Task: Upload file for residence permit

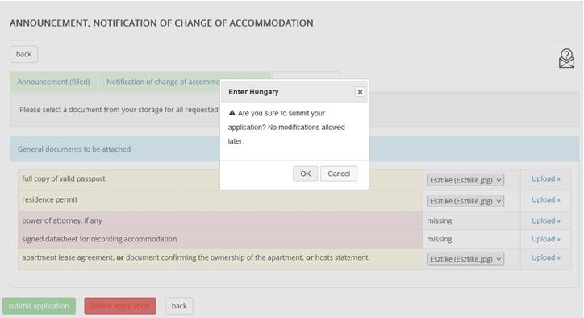Action: (x=545, y=200)
